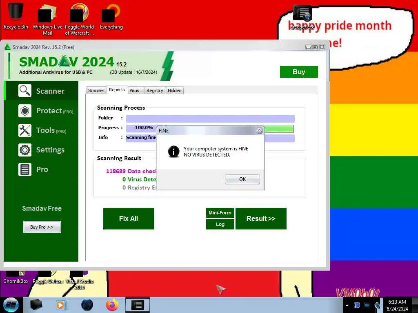The width and height of the screenshot is (418, 313).
Task: Click the '118689 Data checked' result text
Action: pos(131,171)
